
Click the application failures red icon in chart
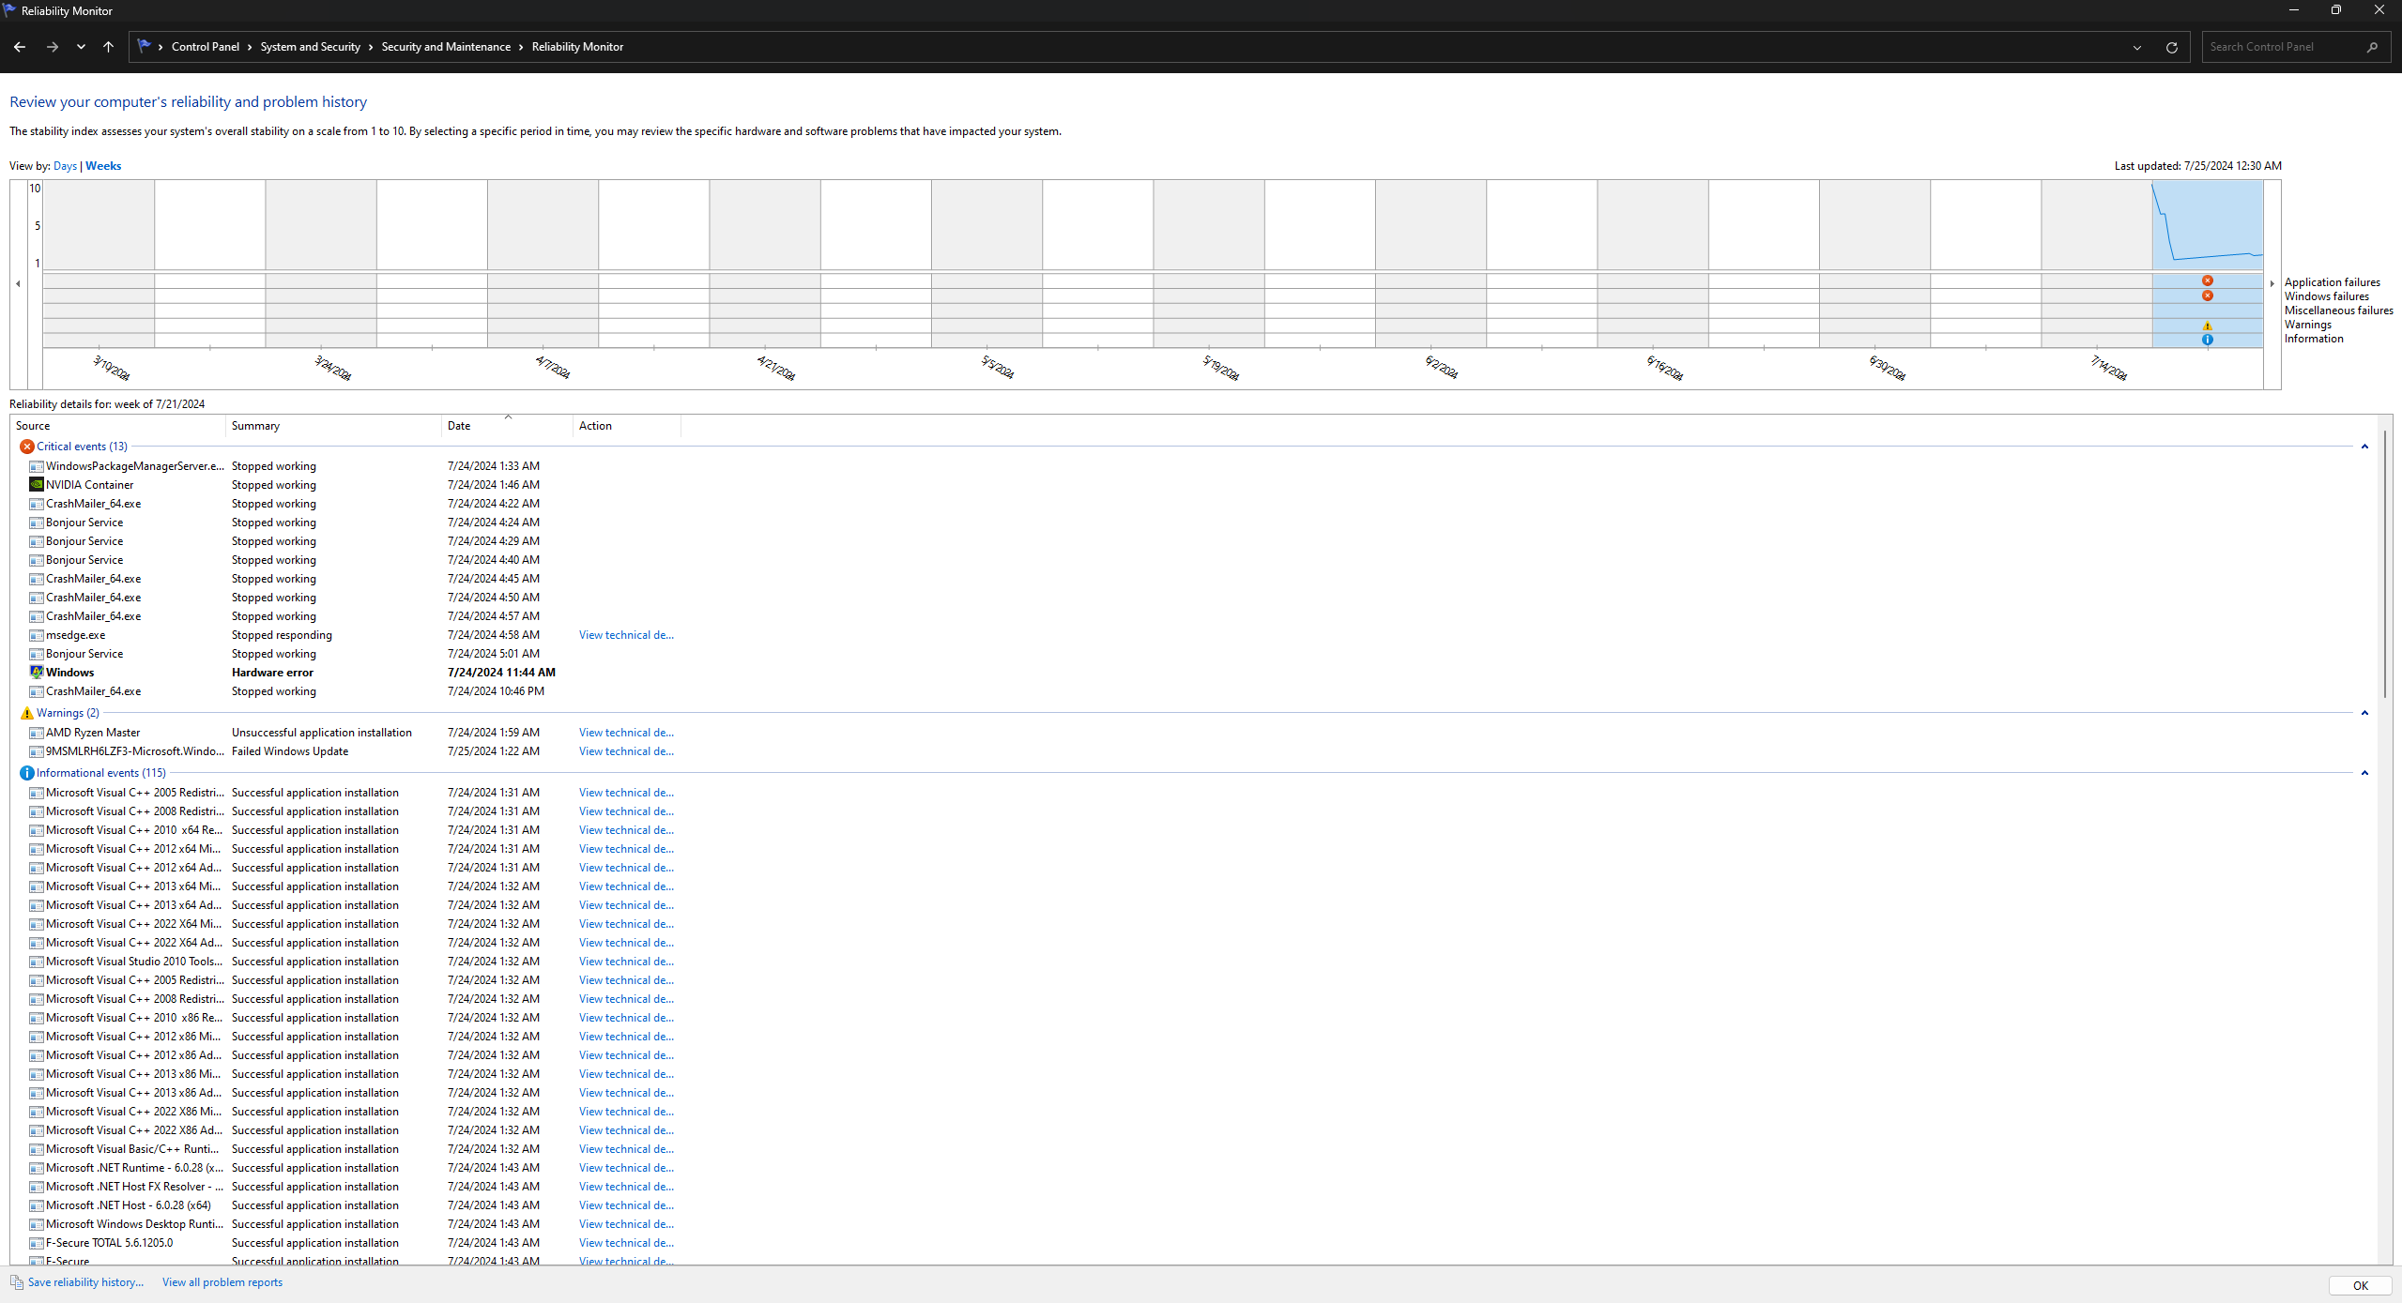[2208, 280]
